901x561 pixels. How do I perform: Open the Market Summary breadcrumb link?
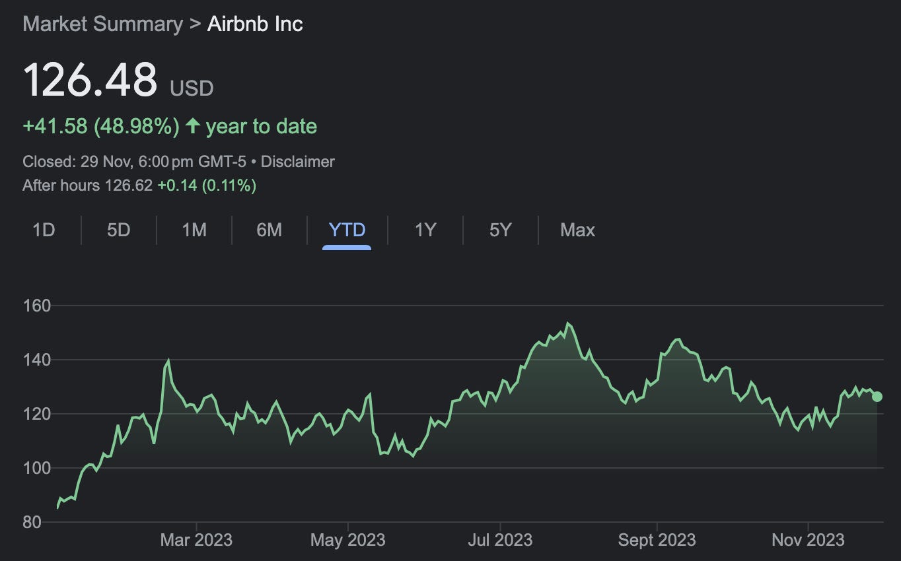[x=102, y=24]
